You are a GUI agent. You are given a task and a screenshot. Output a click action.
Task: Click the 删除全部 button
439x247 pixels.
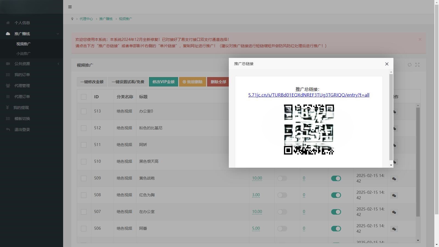click(x=218, y=82)
